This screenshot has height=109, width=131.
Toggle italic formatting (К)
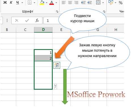click(x=11, y=3)
